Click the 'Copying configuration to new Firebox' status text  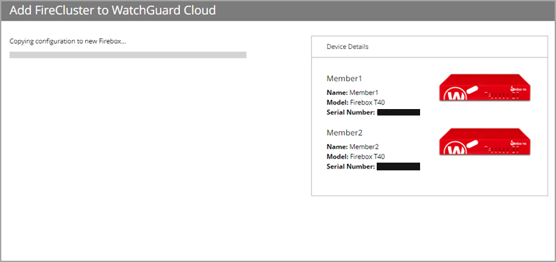click(68, 41)
